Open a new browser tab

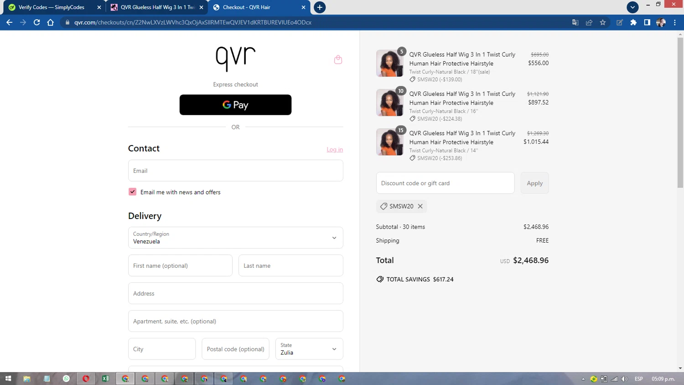(x=320, y=7)
